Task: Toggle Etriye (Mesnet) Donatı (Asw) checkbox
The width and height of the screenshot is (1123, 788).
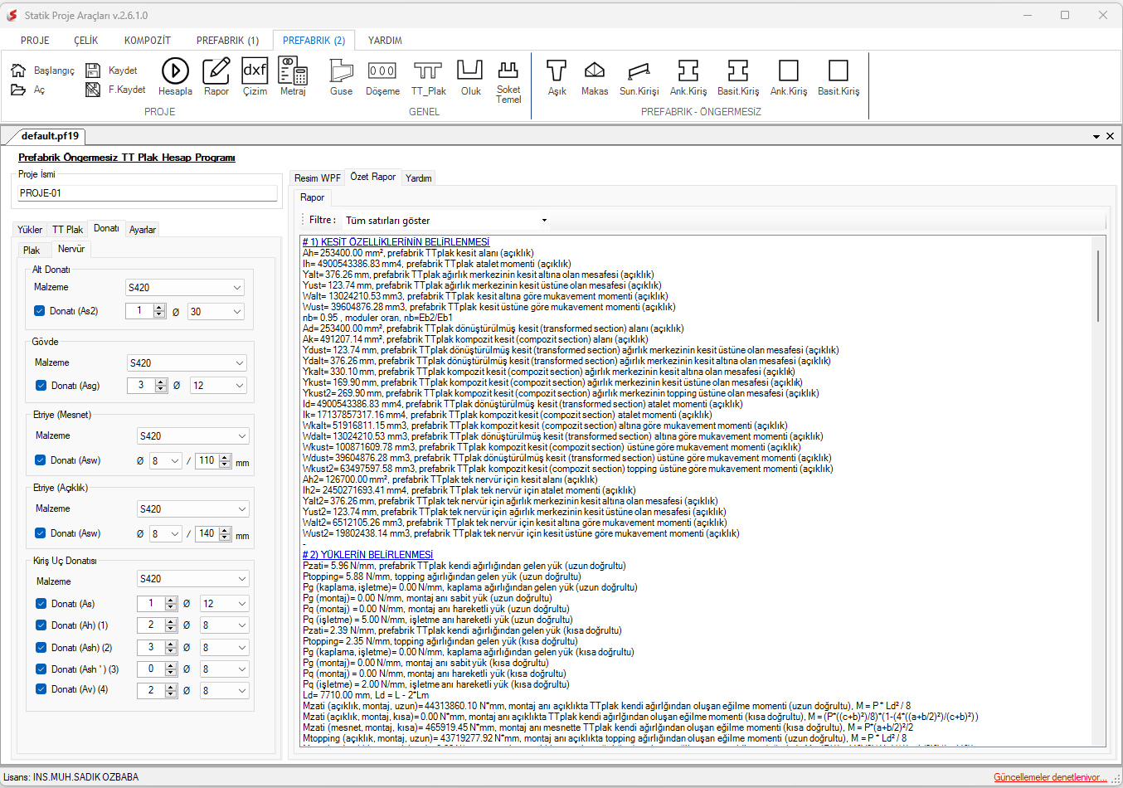Action: click(x=40, y=460)
